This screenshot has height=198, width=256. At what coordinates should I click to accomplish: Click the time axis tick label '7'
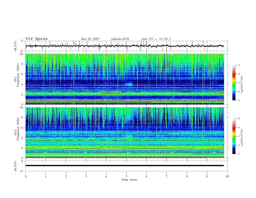(x=167, y=176)
